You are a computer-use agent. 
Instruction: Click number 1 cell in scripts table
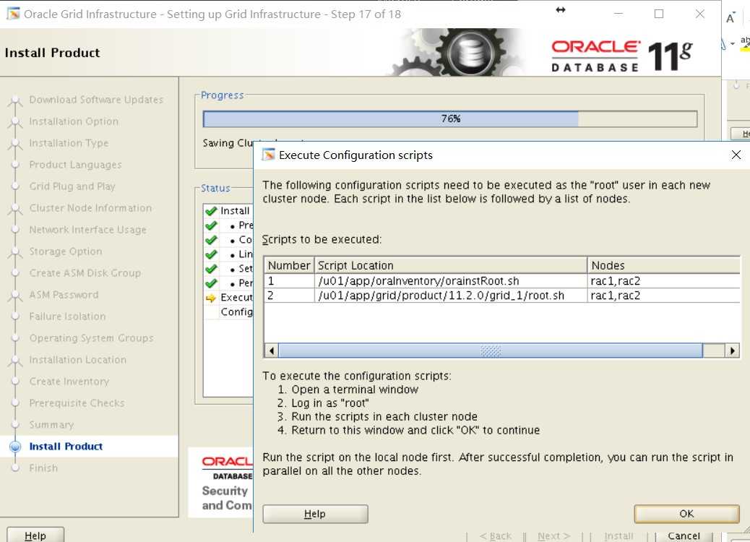click(x=289, y=281)
